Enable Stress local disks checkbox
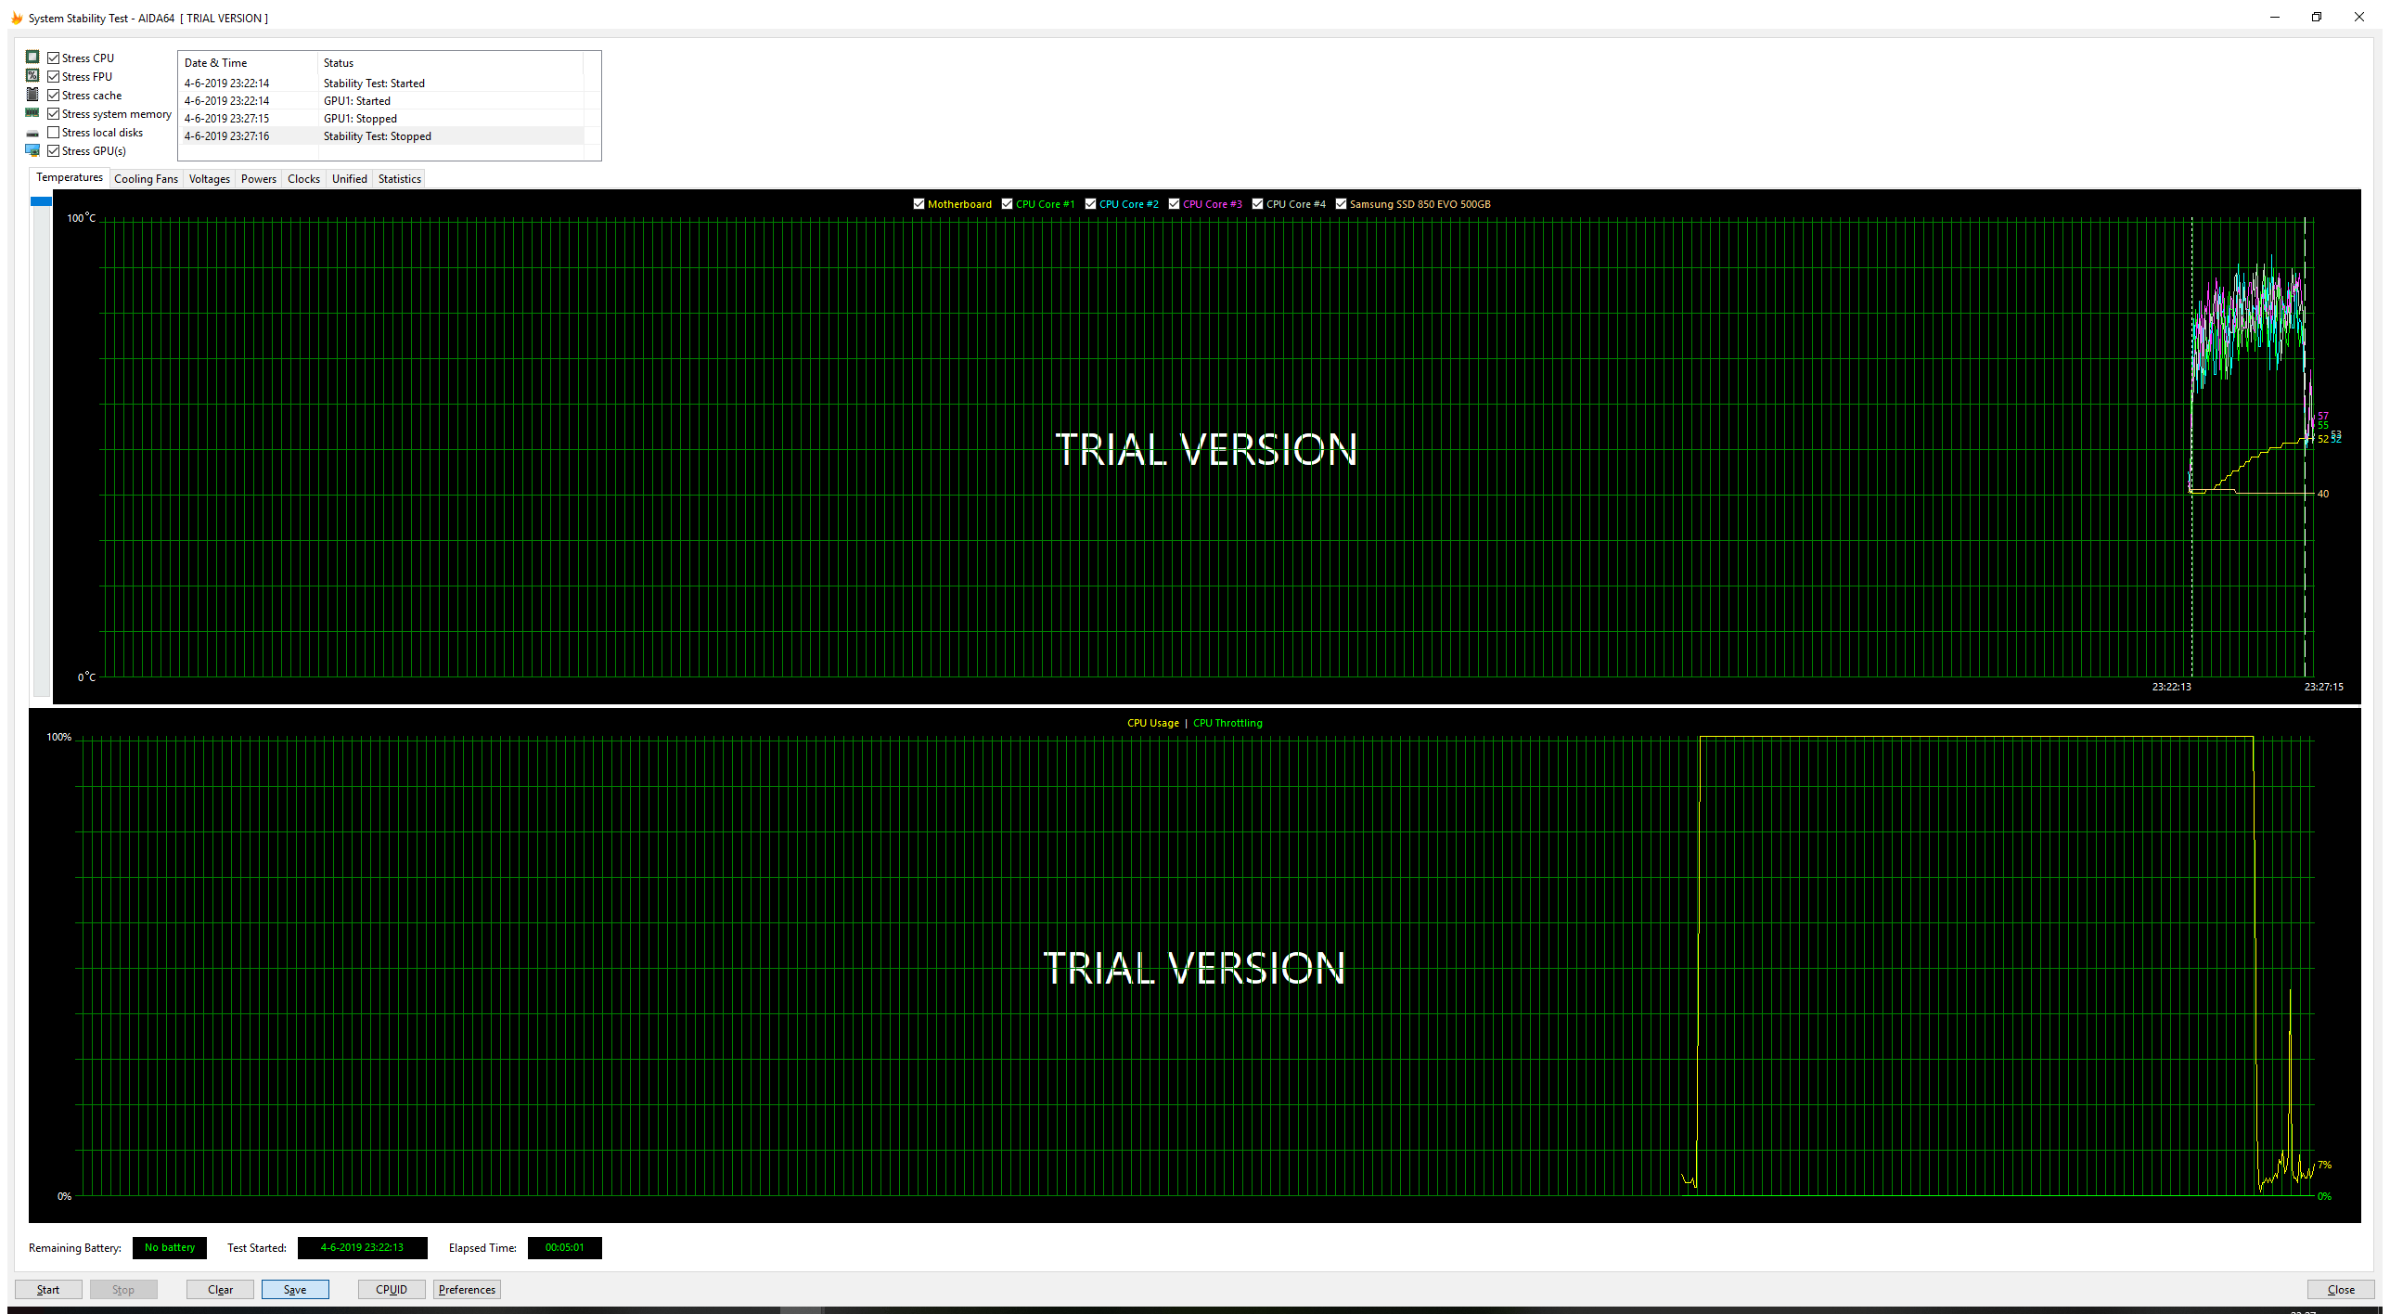2390x1314 pixels. (x=54, y=133)
